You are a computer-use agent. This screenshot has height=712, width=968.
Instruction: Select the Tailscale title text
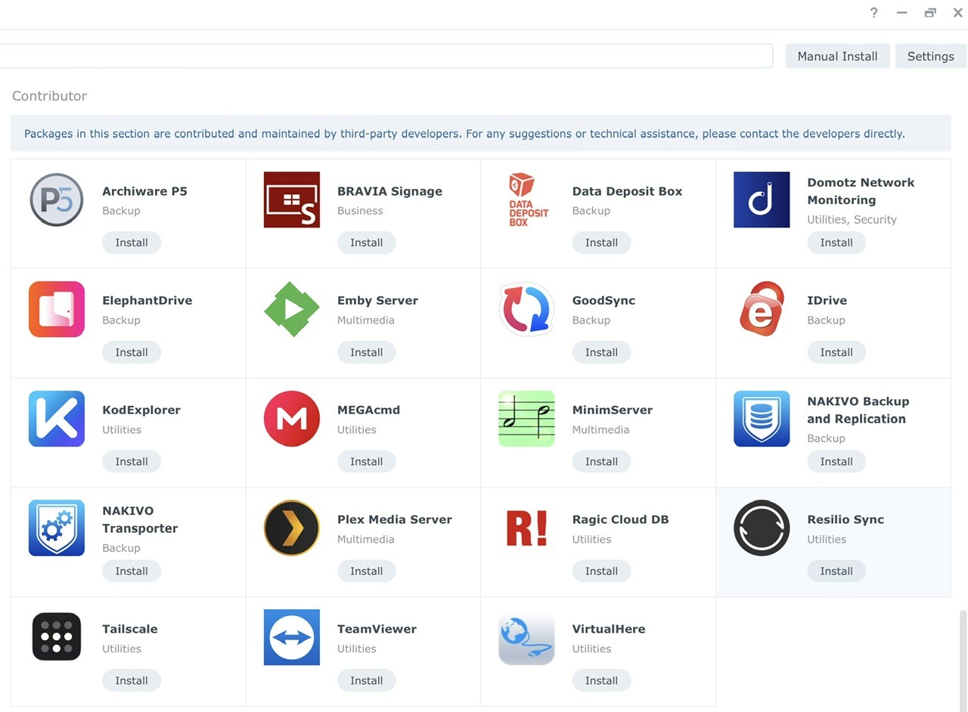[x=130, y=629]
